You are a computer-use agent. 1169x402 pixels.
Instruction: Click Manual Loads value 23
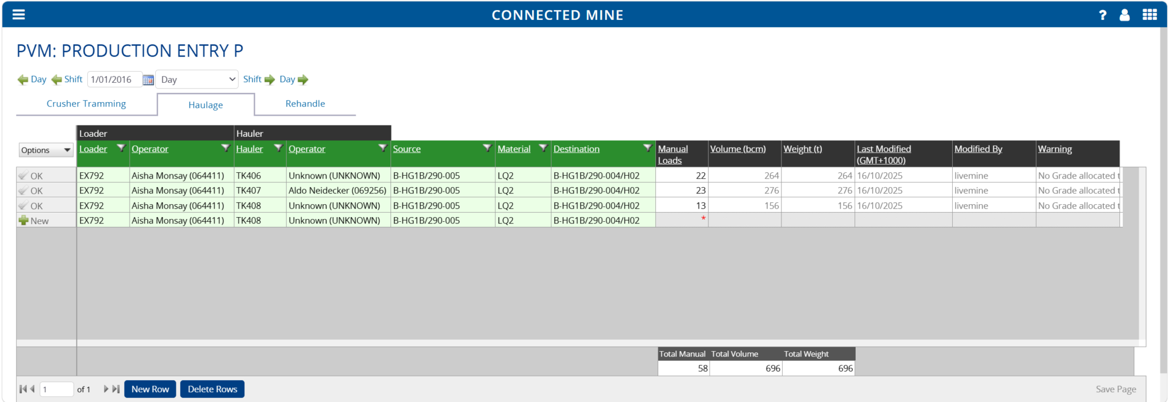click(x=682, y=190)
